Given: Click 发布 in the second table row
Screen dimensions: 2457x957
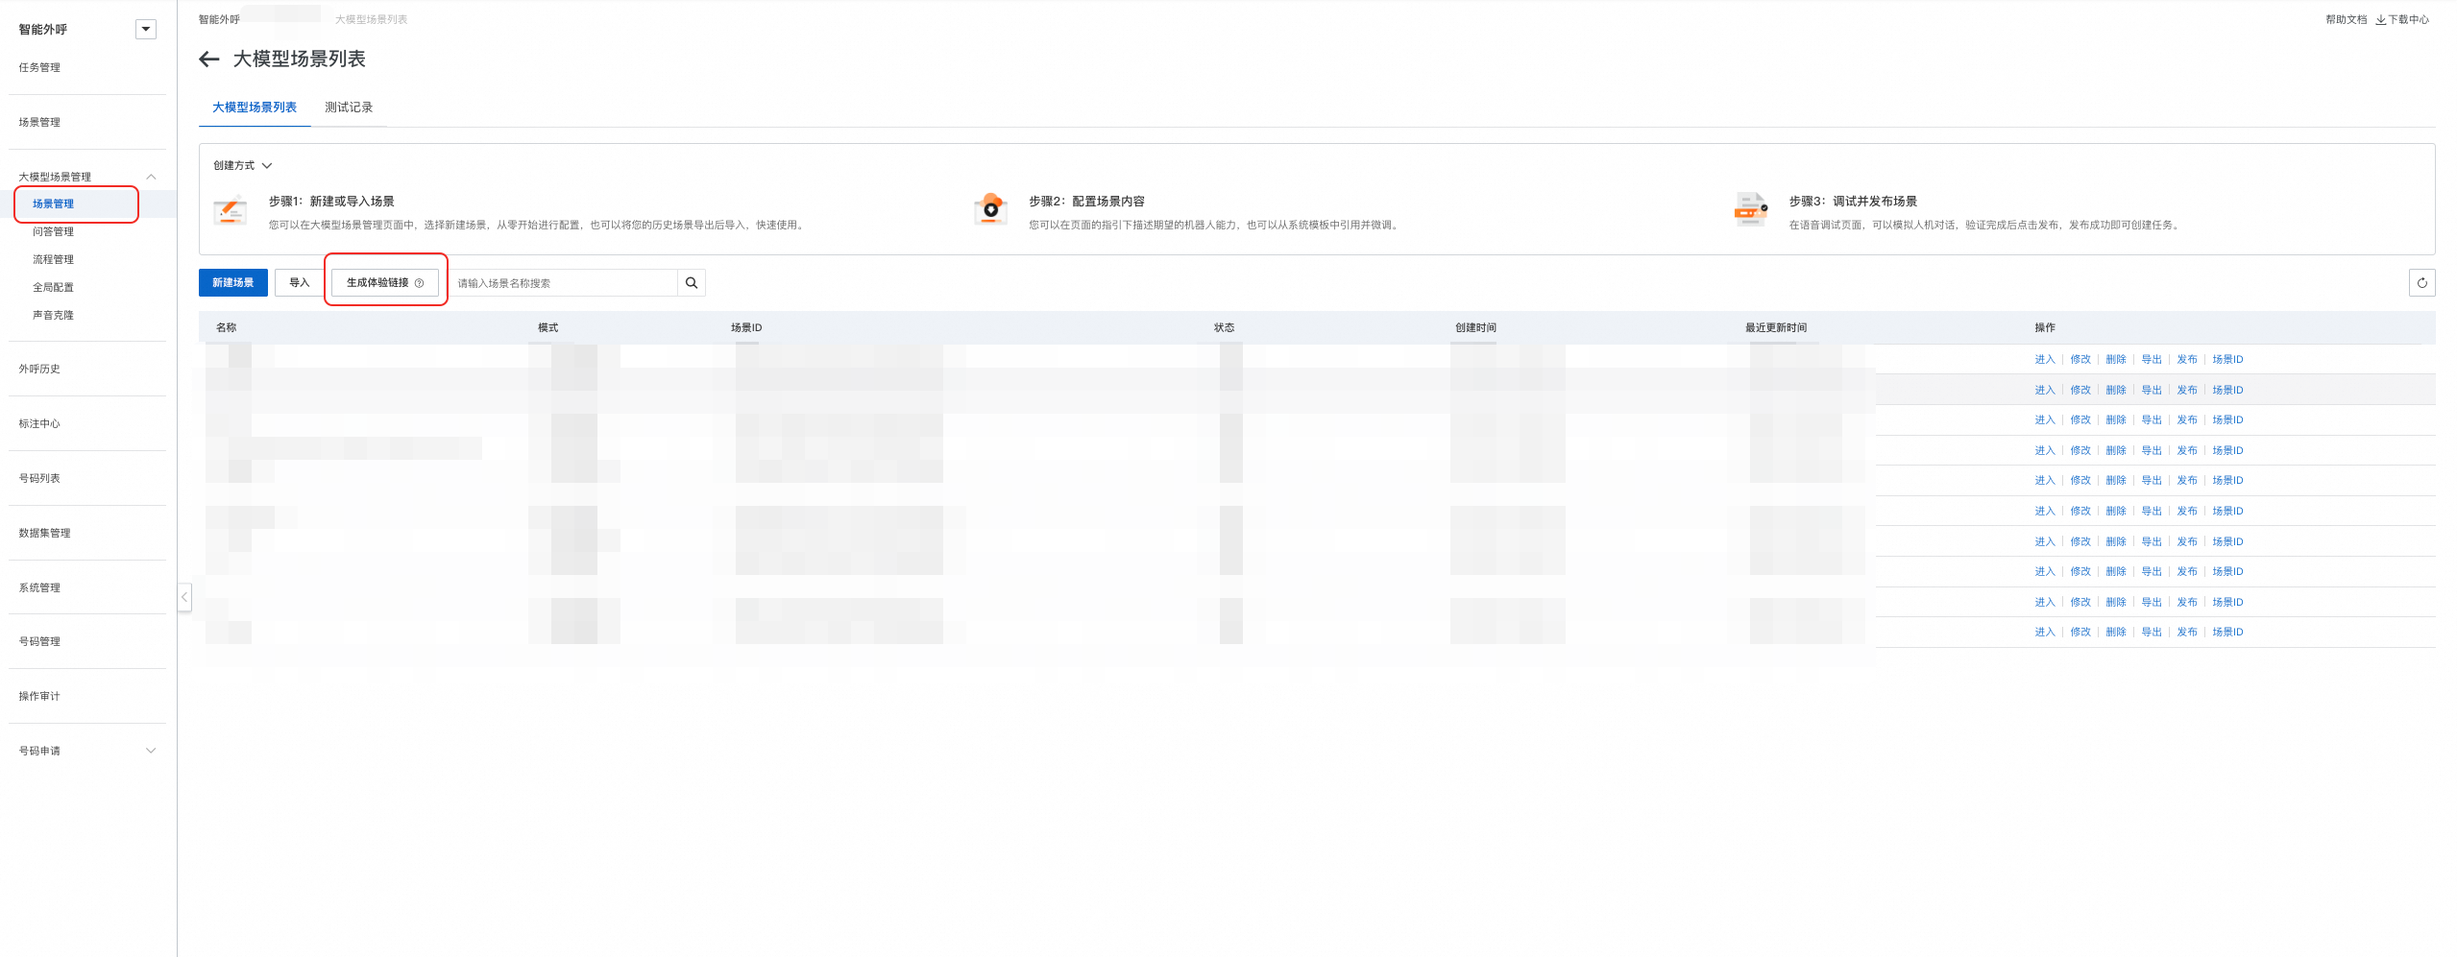Looking at the screenshot, I should point(2187,391).
